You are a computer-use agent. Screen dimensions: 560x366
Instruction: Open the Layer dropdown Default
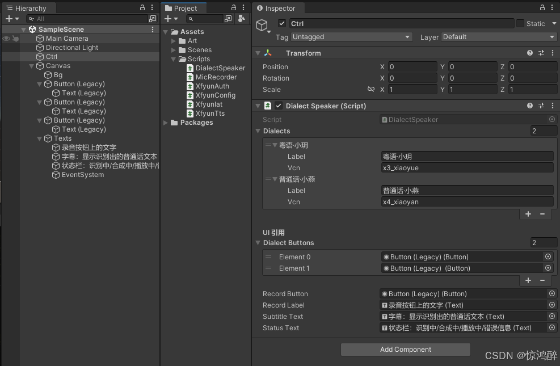click(499, 37)
